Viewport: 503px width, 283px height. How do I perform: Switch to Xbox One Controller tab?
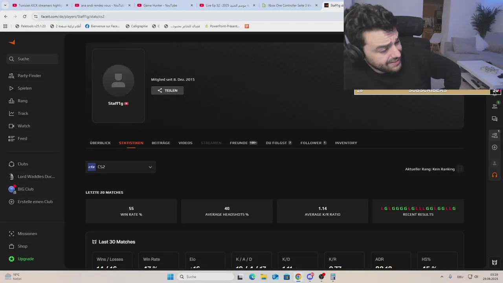click(289, 6)
